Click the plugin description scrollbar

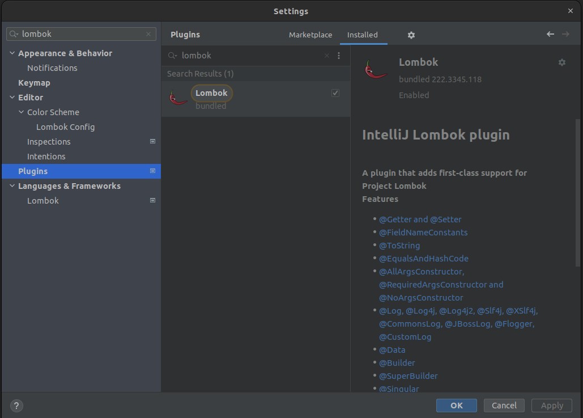pyautogui.click(x=577, y=192)
